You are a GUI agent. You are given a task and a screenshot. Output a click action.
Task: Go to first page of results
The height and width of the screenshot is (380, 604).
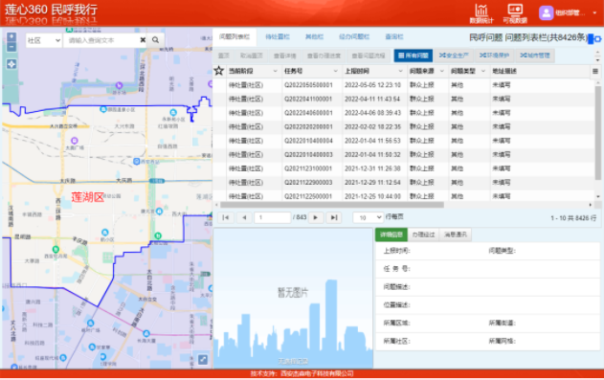point(226,217)
